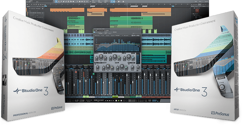Click the first marker flag in marker lane
The width and height of the screenshot is (242, 125).
pyautogui.click(x=46, y=6)
